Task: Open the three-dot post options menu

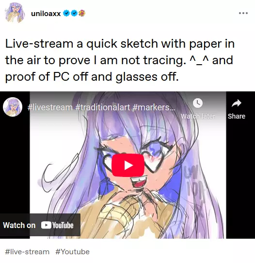Action: tap(243, 13)
